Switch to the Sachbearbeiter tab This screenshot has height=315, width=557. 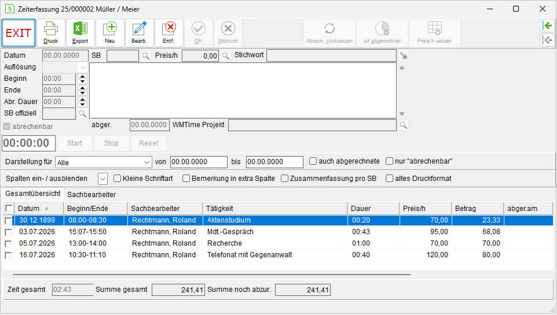tap(91, 194)
